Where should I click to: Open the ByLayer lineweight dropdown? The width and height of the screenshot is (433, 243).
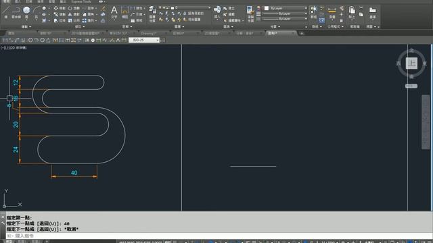coord(305,13)
